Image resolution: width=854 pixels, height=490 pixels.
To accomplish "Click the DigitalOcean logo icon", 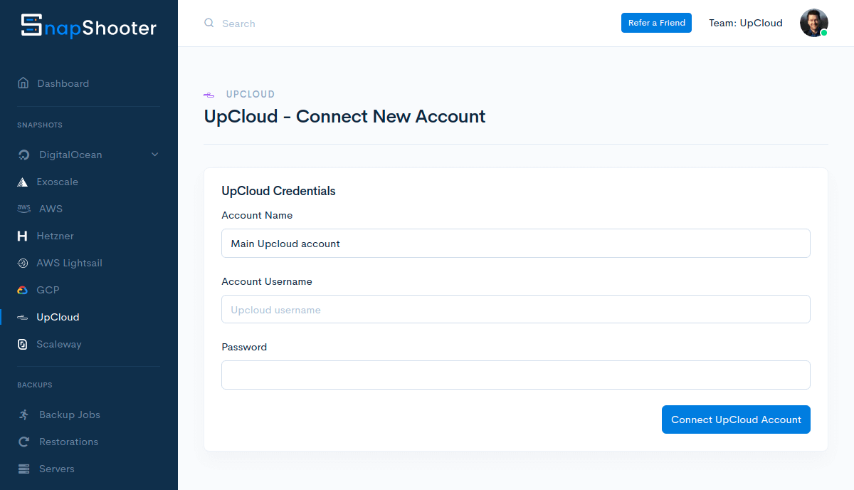I will 24,155.
